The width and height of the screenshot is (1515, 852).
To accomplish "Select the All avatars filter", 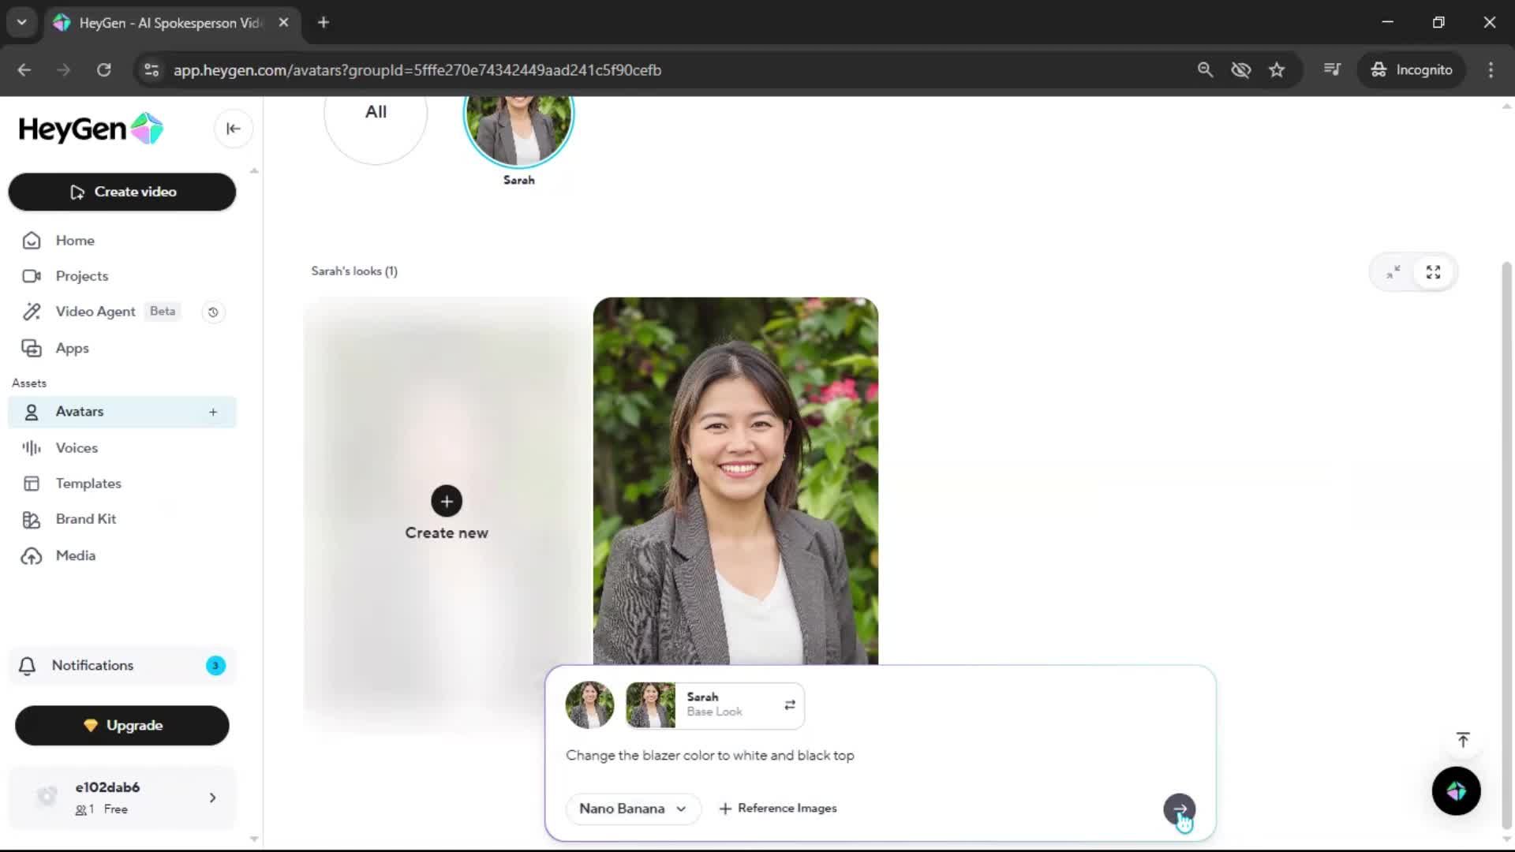I will click(x=376, y=118).
